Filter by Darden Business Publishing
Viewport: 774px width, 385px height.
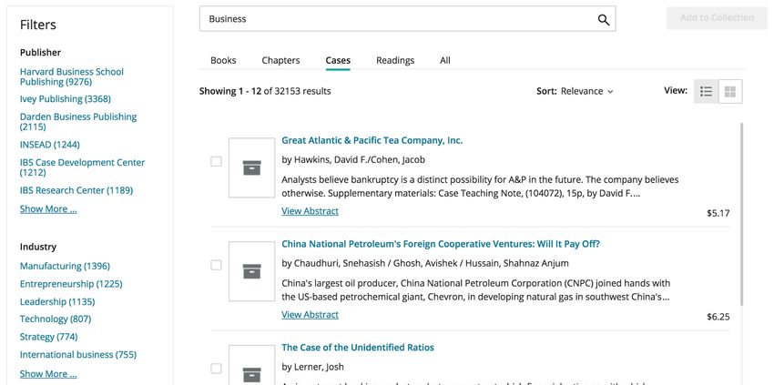[x=78, y=121]
